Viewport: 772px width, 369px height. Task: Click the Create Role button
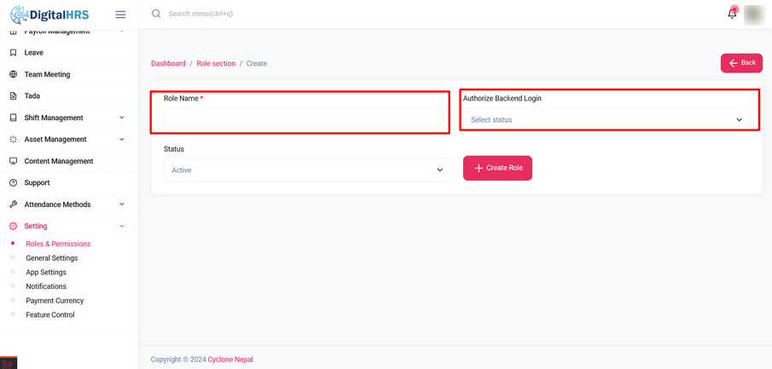pyautogui.click(x=497, y=169)
